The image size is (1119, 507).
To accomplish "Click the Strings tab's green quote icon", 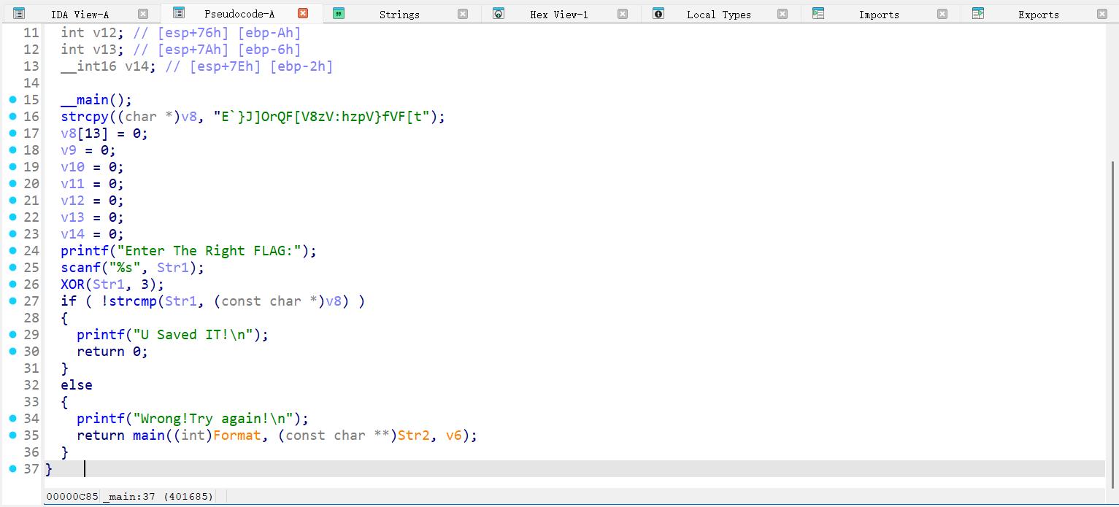I will (339, 14).
